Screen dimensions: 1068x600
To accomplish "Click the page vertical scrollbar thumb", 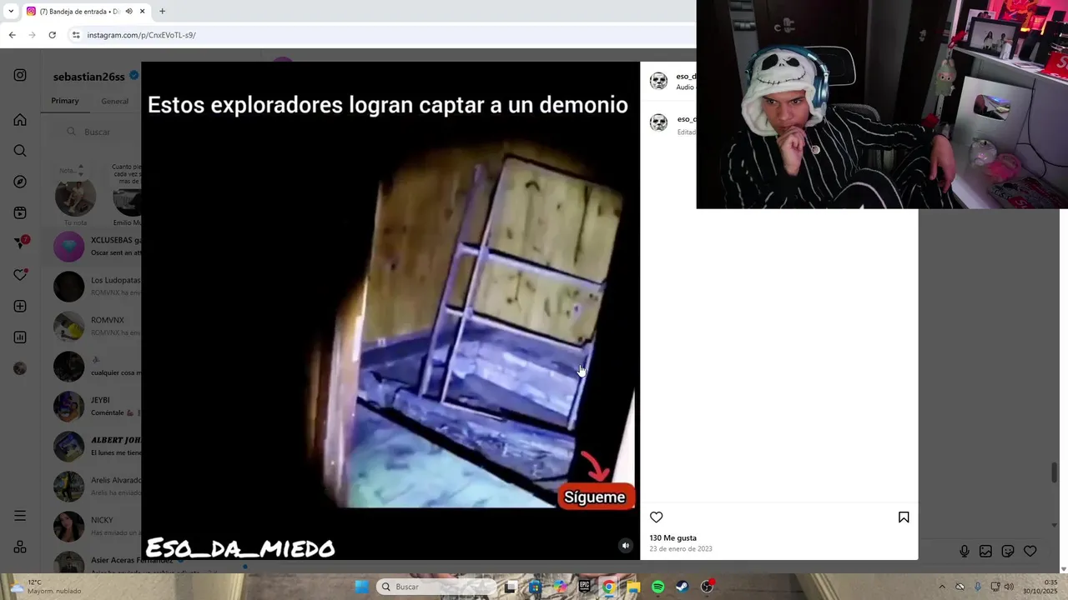I will coord(1055,472).
